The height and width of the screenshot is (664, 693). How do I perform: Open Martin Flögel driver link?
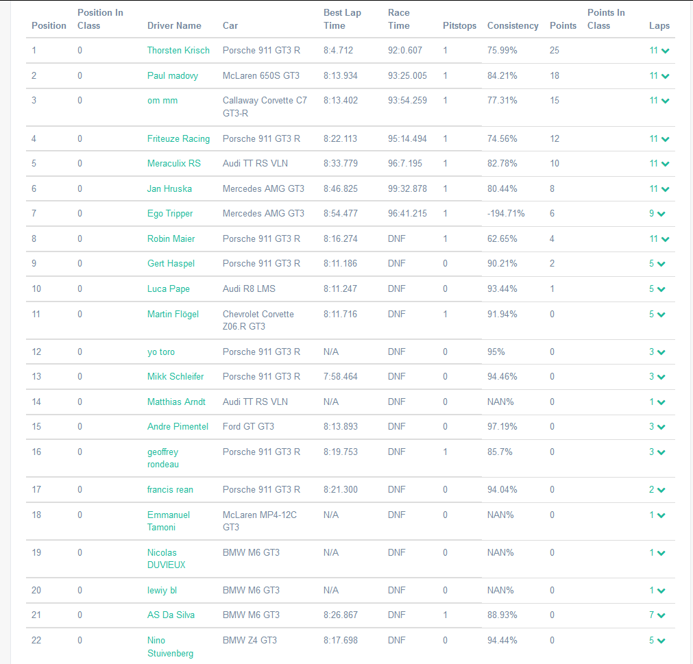[x=173, y=315]
